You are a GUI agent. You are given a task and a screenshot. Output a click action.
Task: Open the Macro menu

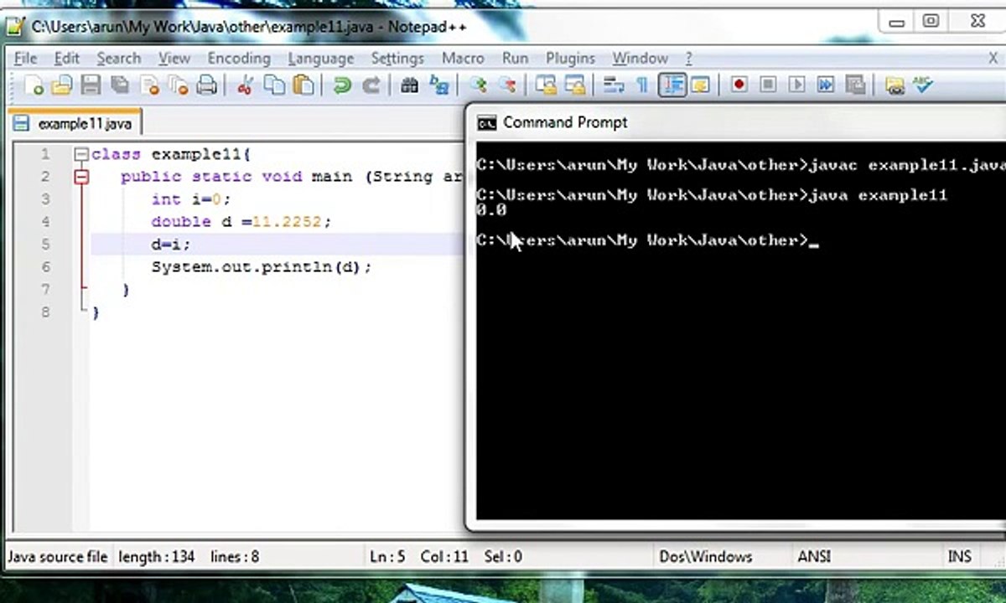click(x=463, y=58)
